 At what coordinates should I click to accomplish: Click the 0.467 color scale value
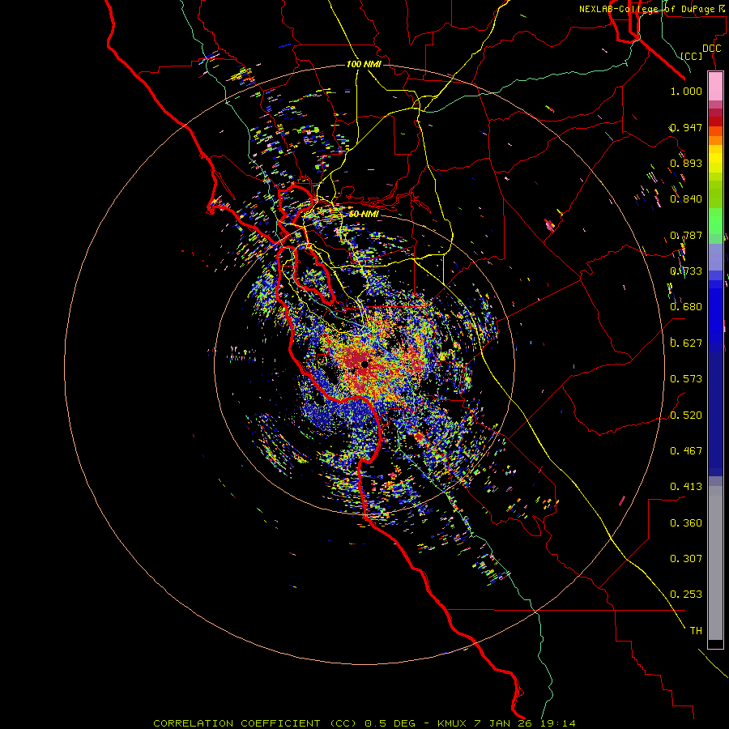pos(686,451)
